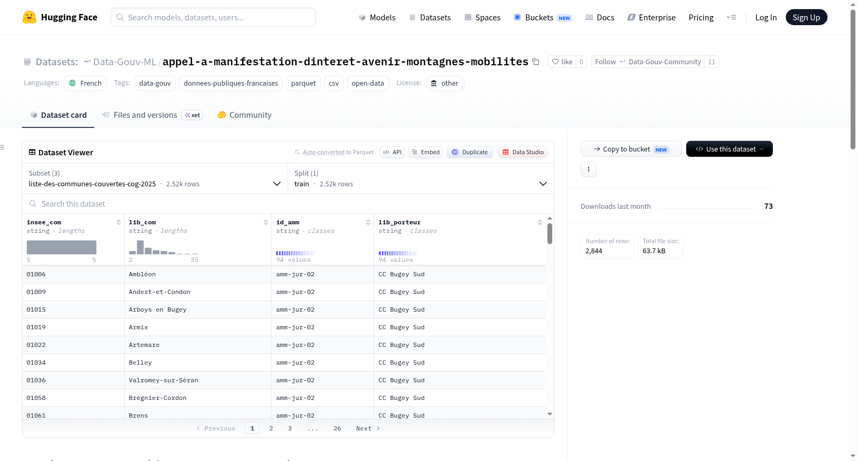The width and height of the screenshot is (857, 461).
Task: Click the donnees-publiques-francaises tag
Action: pos(231,83)
